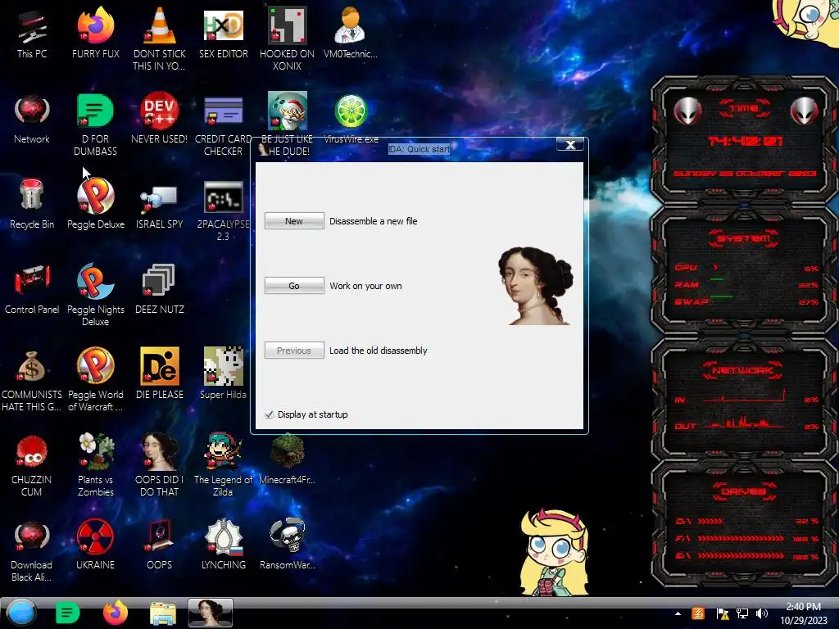Viewport: 839px width, 629px height.
Task: Select the DEEZ NUTZ icon
Action: pyautogui.click(x=159, y=289)
